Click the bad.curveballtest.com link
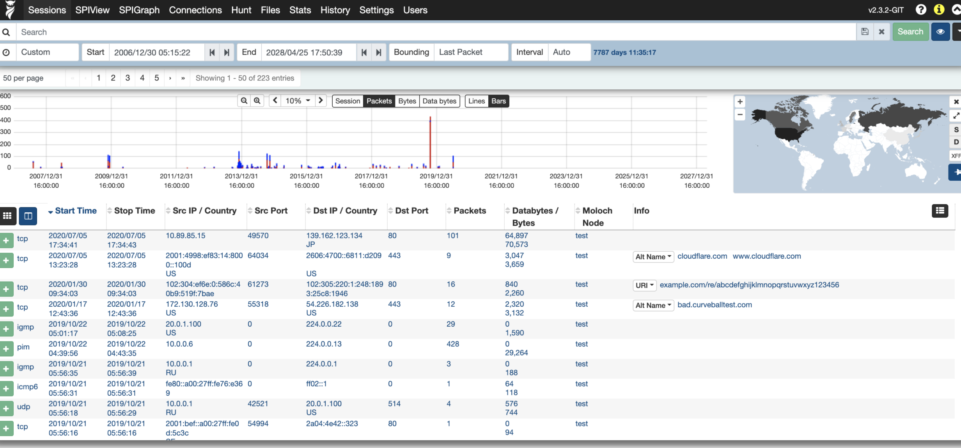This screenshot has width=961, height=448. click(715, 305)
